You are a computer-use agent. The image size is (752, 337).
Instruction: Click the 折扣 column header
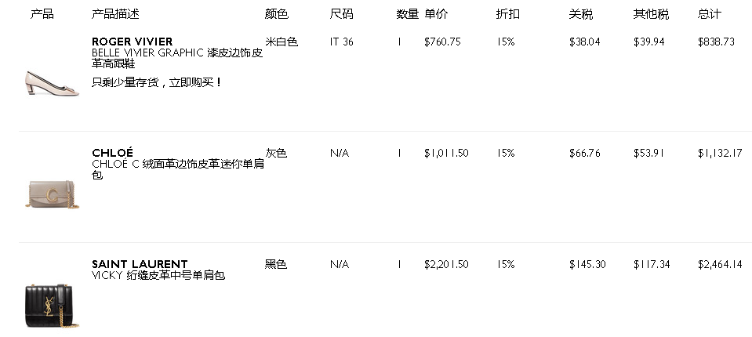tap(507, 14)
